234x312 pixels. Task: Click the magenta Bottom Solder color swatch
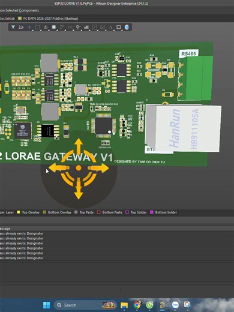(152, 212)
